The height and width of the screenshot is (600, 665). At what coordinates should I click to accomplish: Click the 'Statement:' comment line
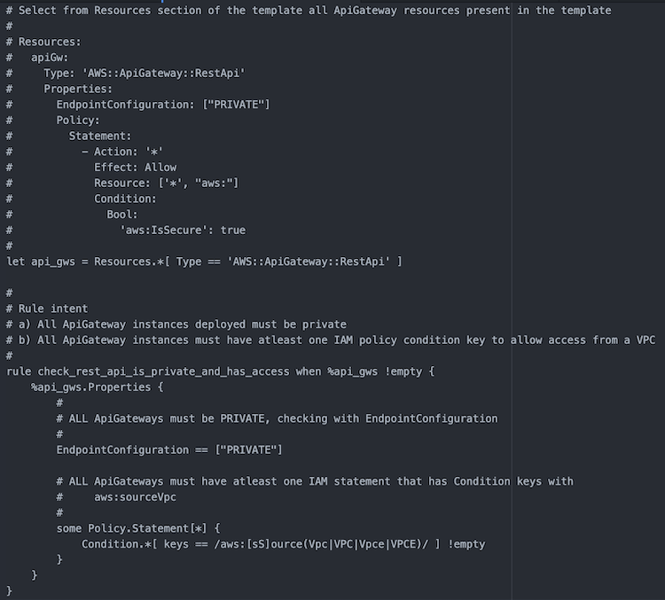100,136
